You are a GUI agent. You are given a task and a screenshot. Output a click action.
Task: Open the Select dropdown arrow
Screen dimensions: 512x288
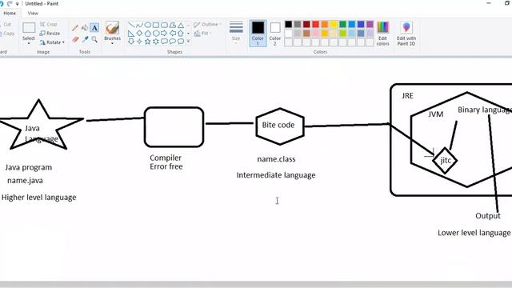(29, 43)
